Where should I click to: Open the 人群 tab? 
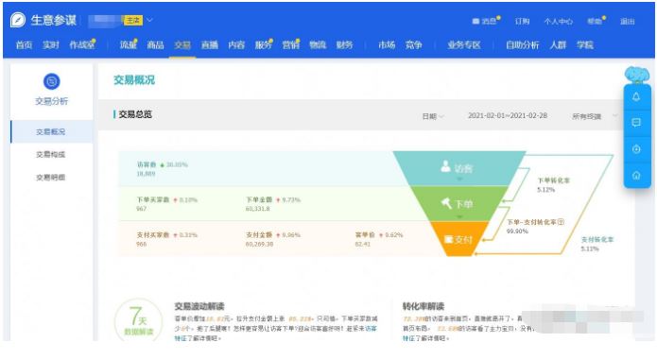point(558,44)
